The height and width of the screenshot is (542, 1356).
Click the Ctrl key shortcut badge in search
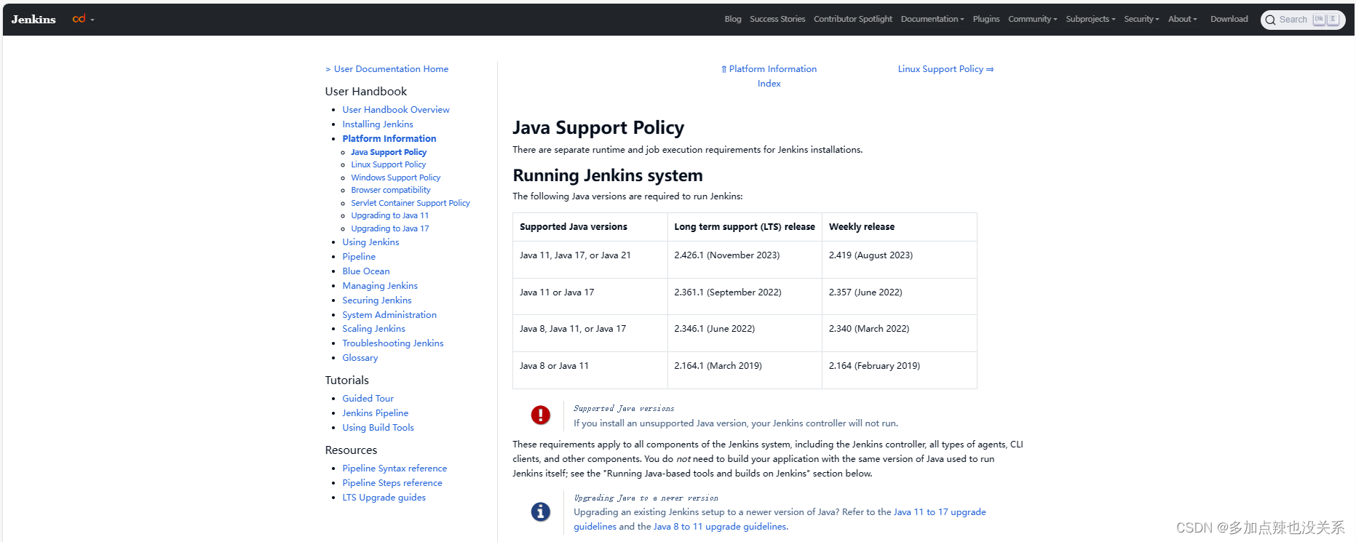coord(1319,20)
